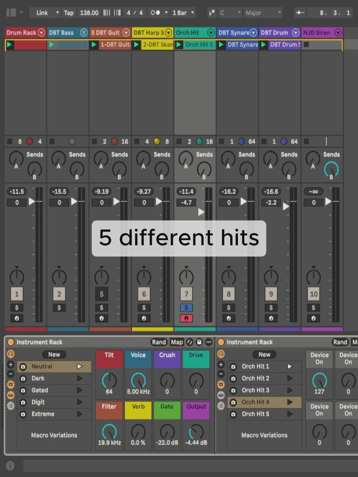Viewport: 358px width, 477px height.
Task: Click the Map button in first Instrument Rack
Action: tap(177, 342)
